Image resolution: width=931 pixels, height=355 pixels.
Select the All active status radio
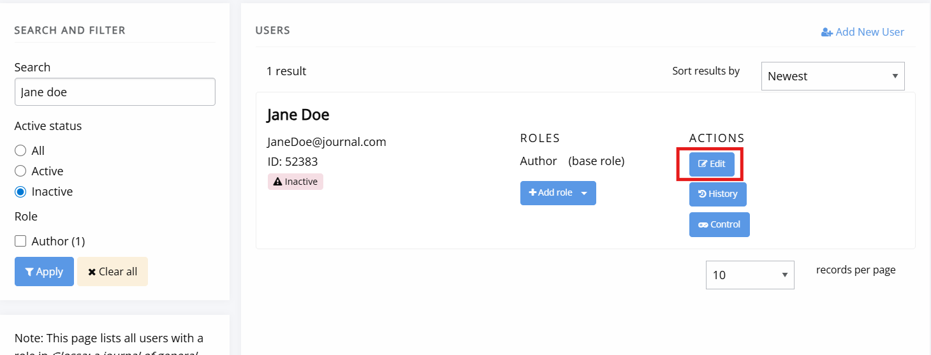tap(20, 150)
